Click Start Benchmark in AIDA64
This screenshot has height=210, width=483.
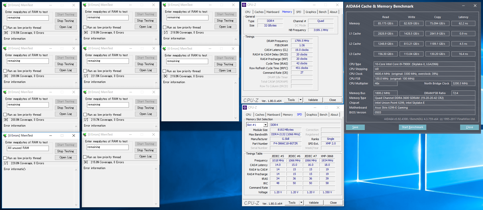click(x=412, y=127)
